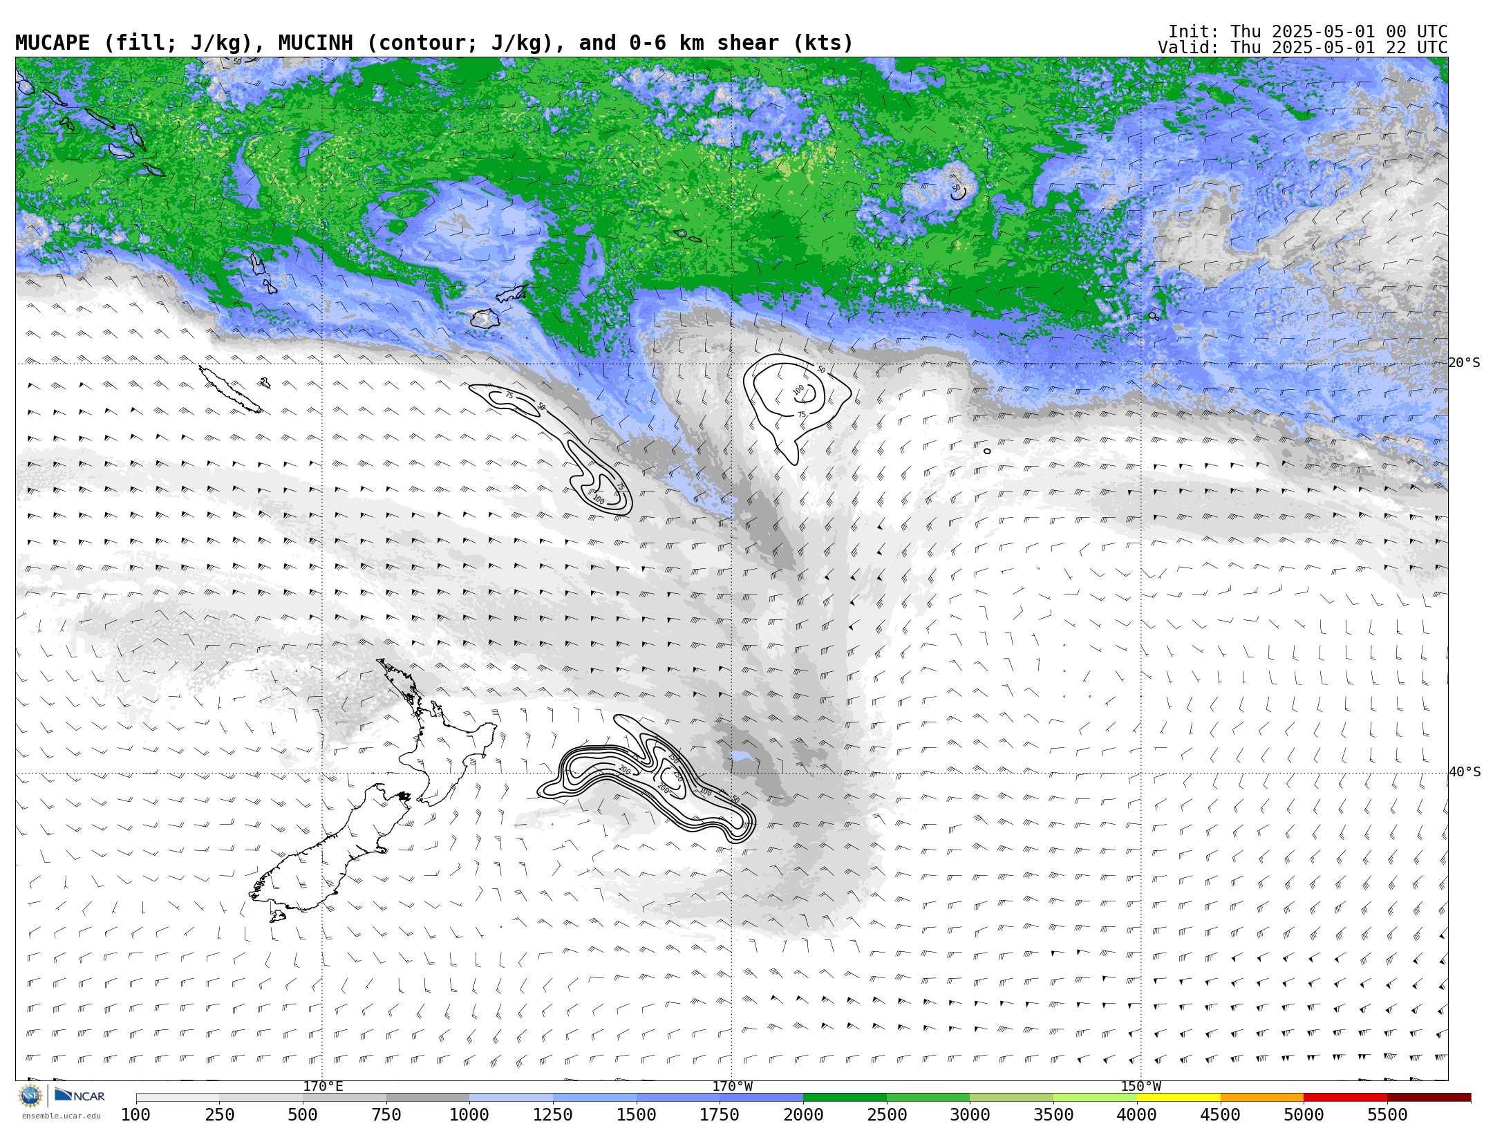Click the elongated New Caledonia island outline
Viewport: 1493px width, 1124px height.
point(230,389)
